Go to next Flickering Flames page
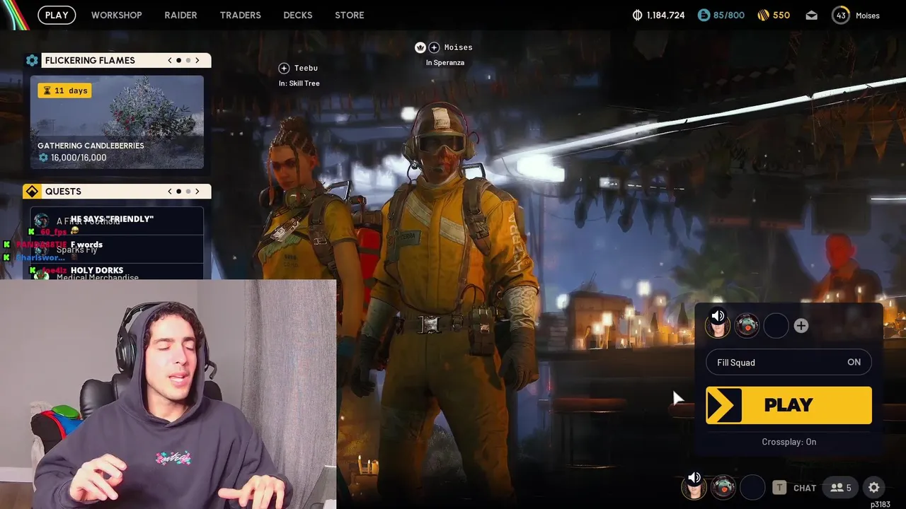 click(x=197, y=60)
